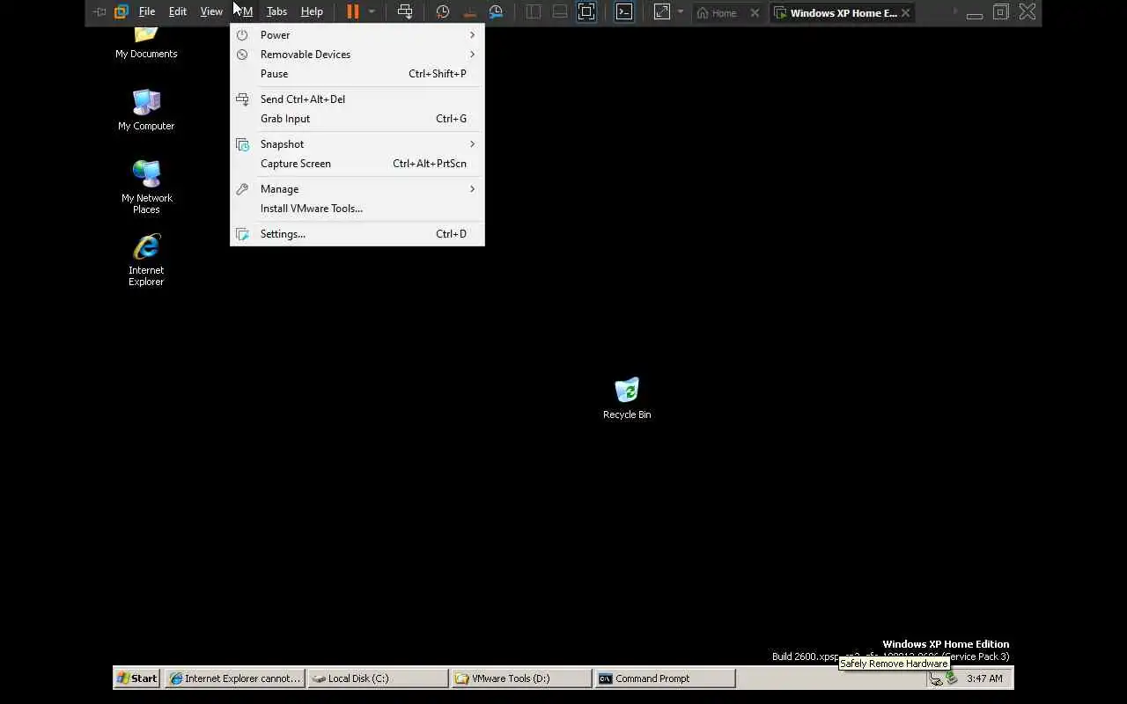Open the Help menu

coord(312,11)
